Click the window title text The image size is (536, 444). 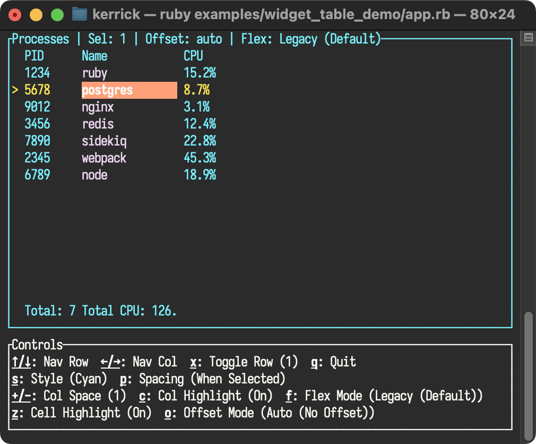(x=304, y=15)
